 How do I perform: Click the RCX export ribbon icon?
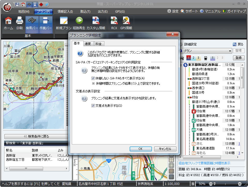(x=114, y=23)
